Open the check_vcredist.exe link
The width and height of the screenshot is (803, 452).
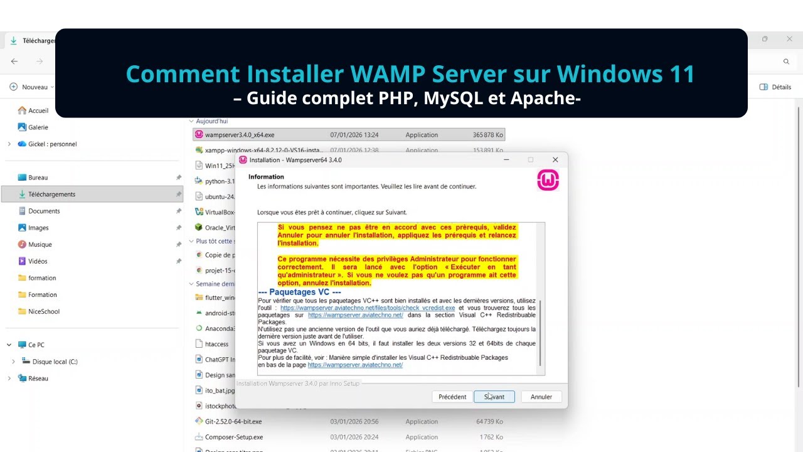pos(368,308)
